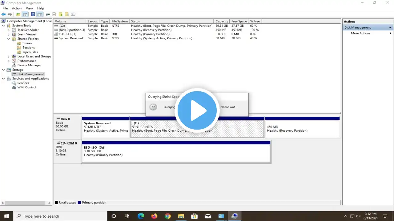Sort by the Capacity column header
The image size is (394, 221).
222,21
